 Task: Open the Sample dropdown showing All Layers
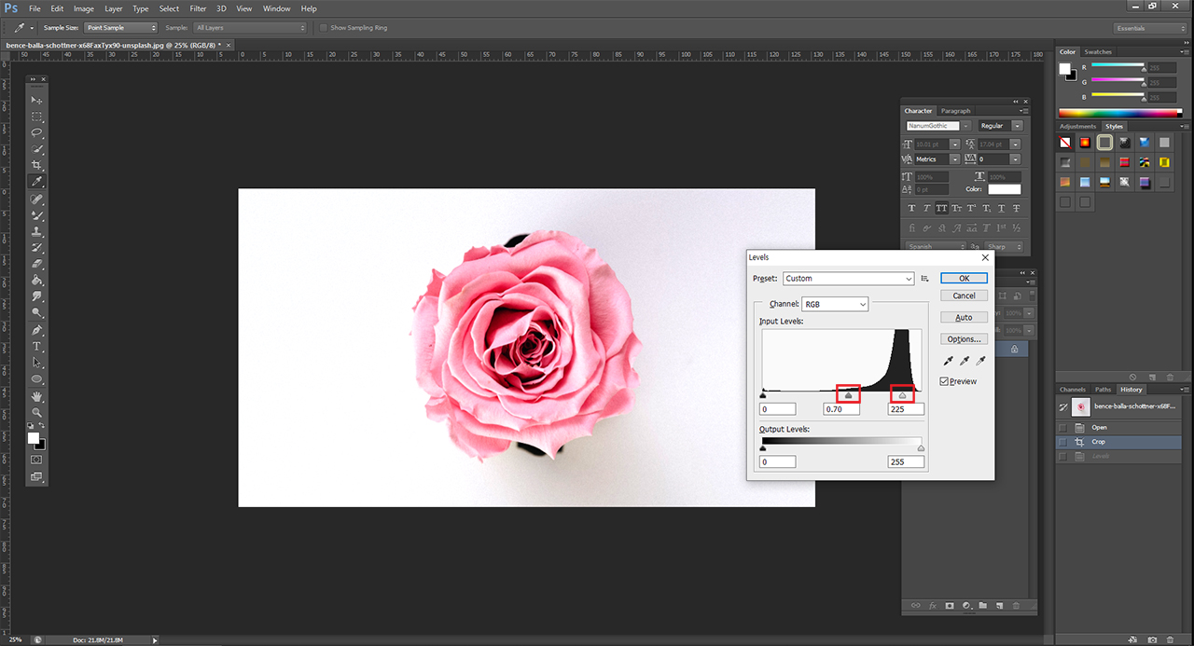click(249, 28)
